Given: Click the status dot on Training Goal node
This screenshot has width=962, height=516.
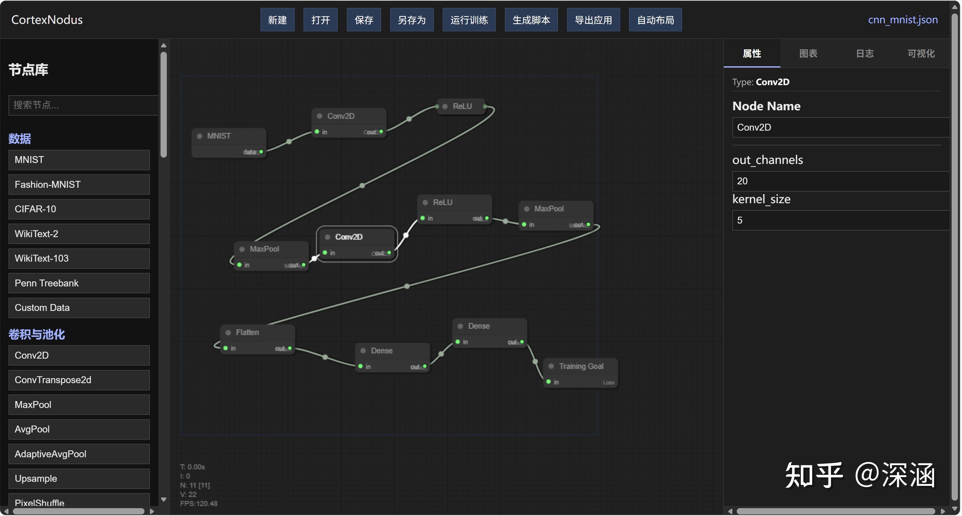Looking at the screenshot, I should (x=551, y=366).
